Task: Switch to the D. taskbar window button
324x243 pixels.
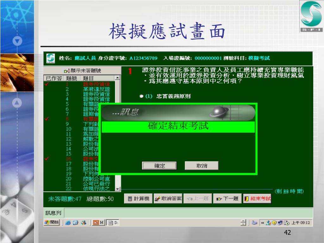Action: 113,222
